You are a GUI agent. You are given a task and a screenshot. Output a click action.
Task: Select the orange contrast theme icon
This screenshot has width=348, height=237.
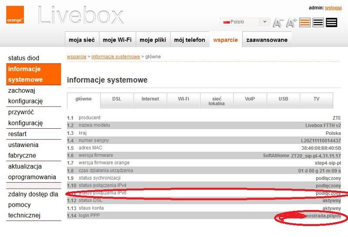pyautogui.click(x=305, y=23)
